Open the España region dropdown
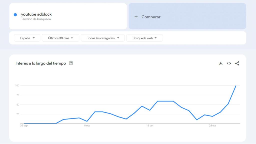This screenshot has width=256, height=144. click(27, 38)
